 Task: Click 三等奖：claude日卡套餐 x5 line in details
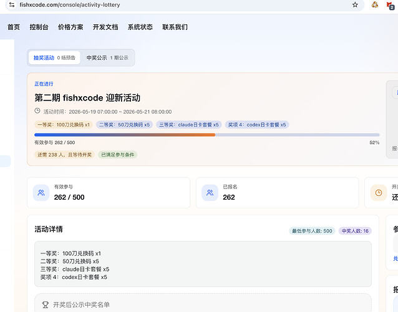pos(75,269)
